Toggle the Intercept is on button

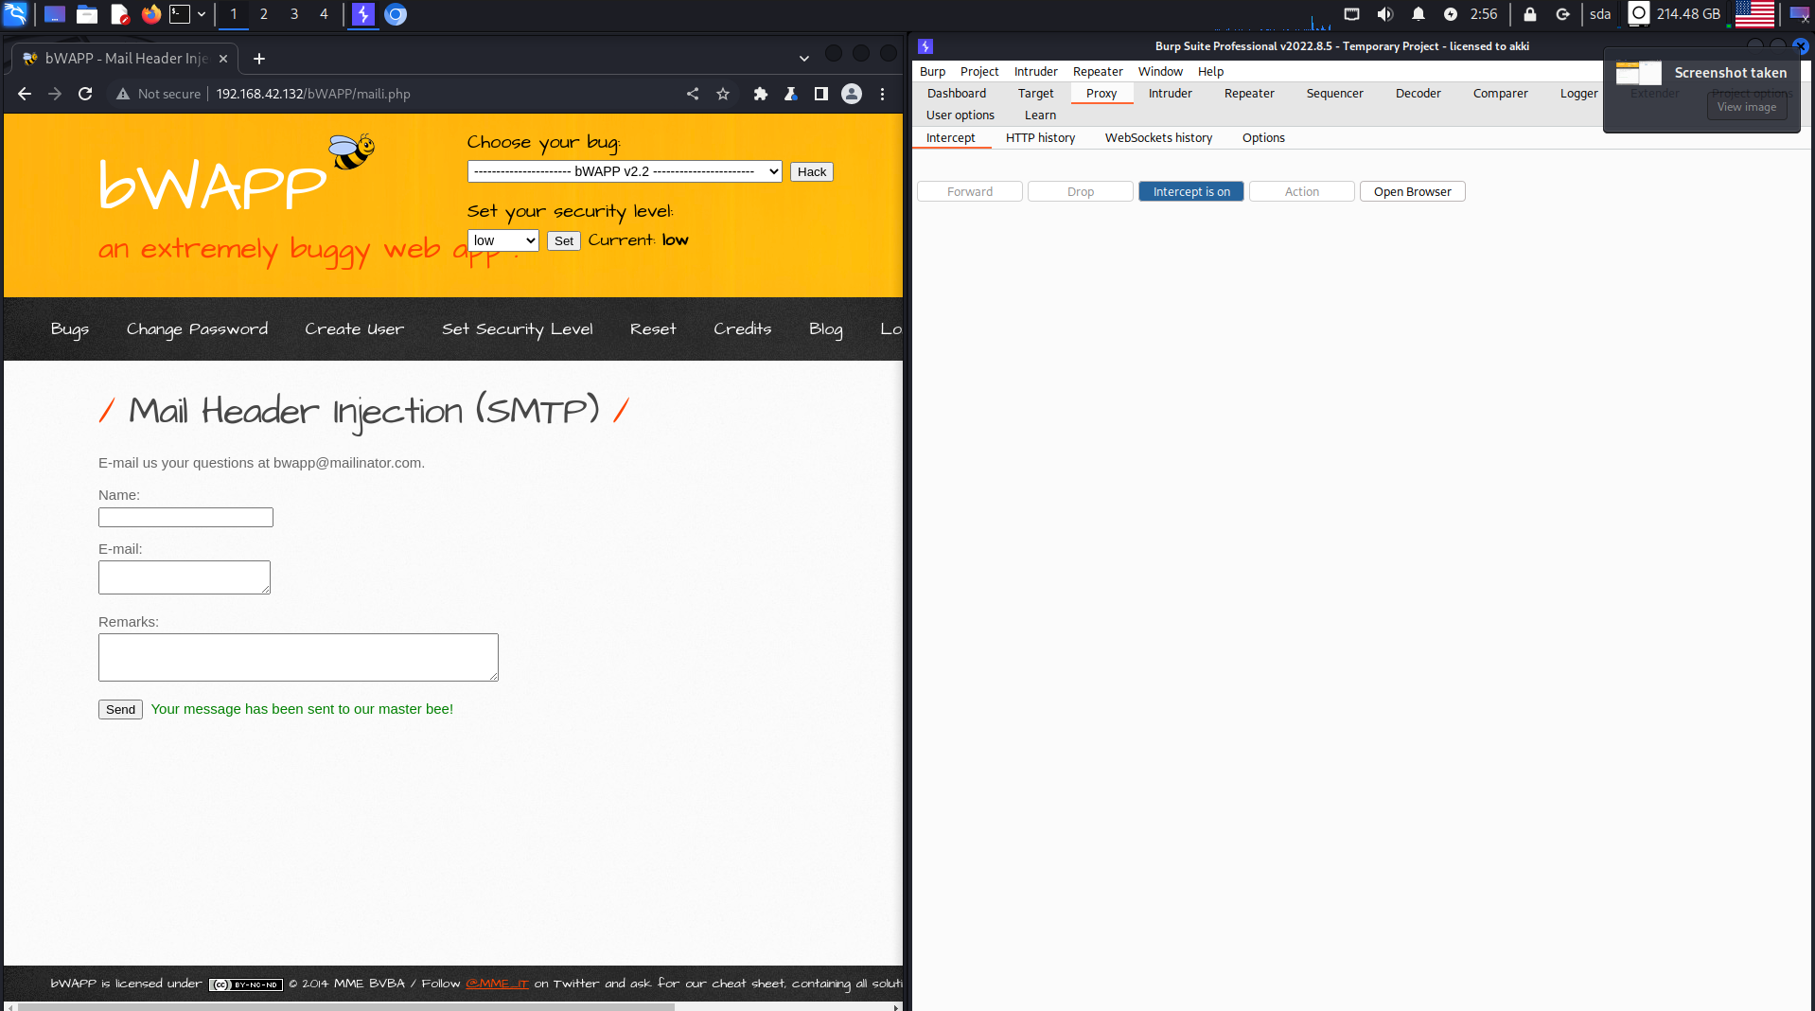[1190, 191]
